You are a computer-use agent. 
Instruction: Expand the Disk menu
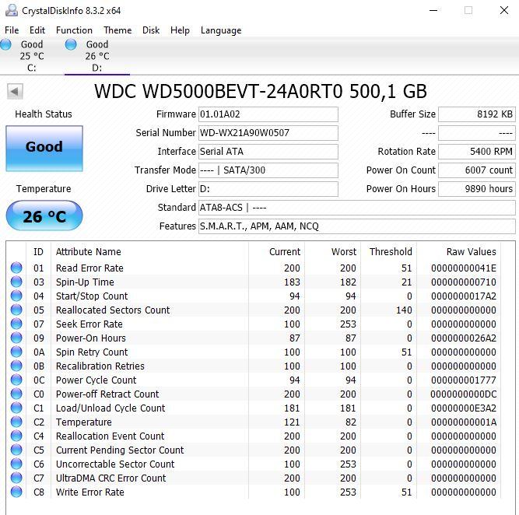point(151,30)
